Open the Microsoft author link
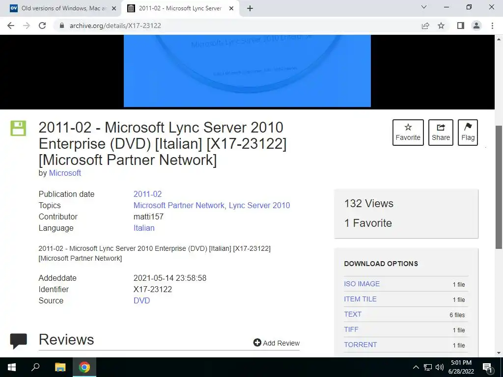 tap(65, 173)
